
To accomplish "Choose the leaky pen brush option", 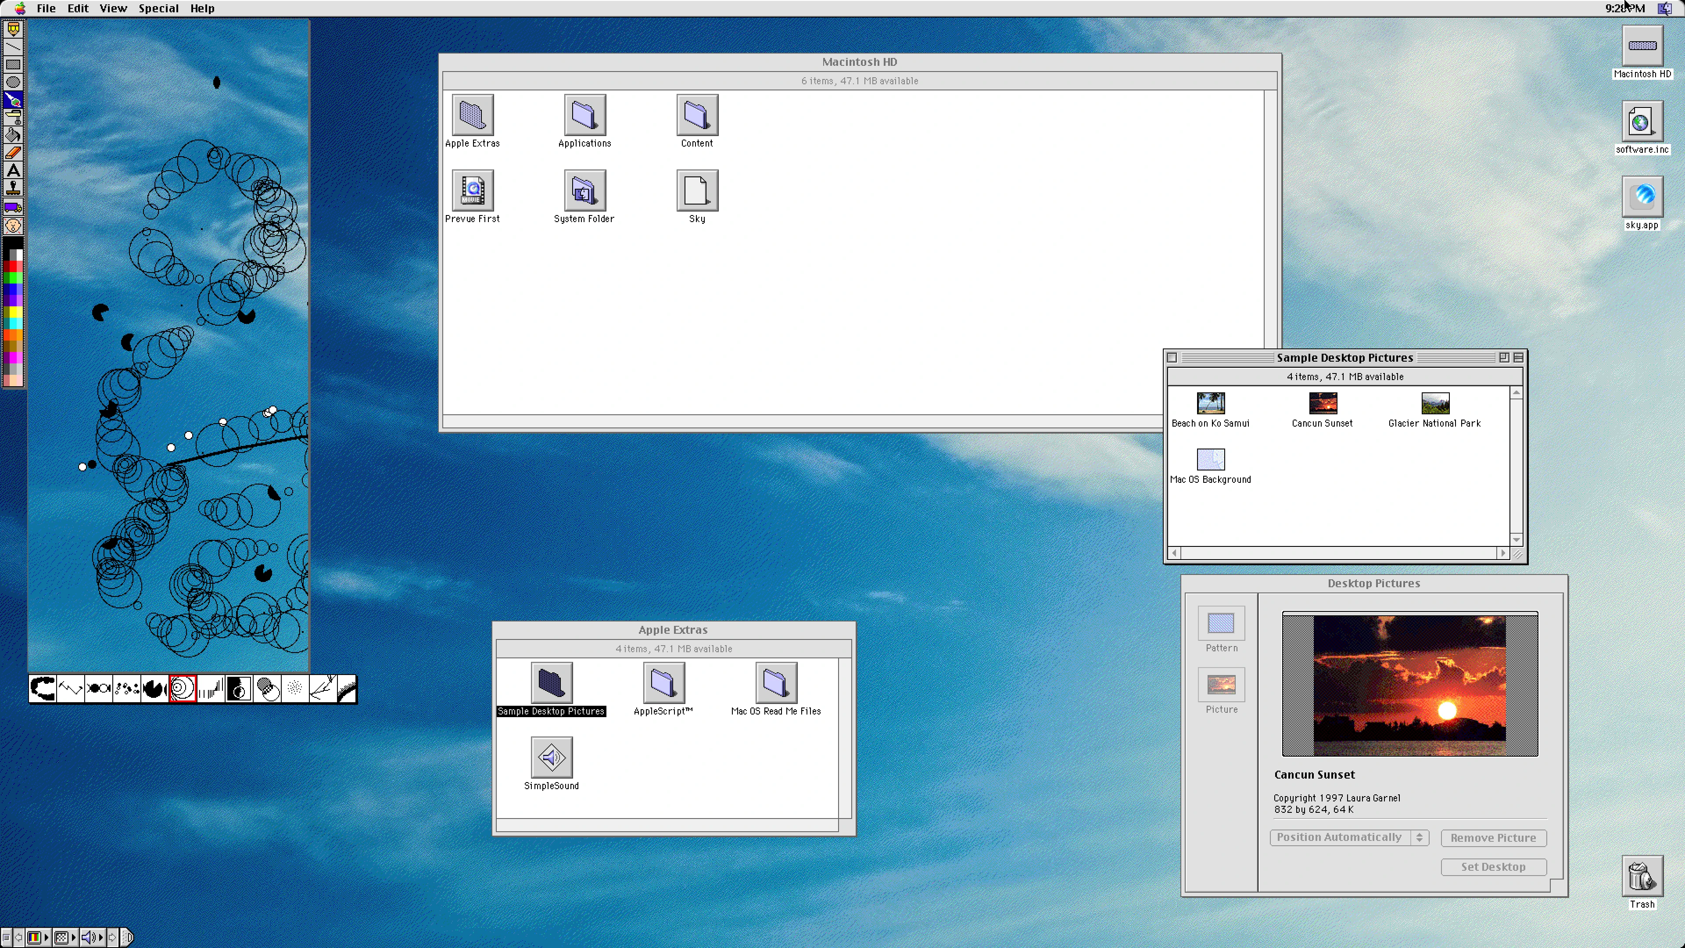I will pyautogui.click(x=43, y=689).
